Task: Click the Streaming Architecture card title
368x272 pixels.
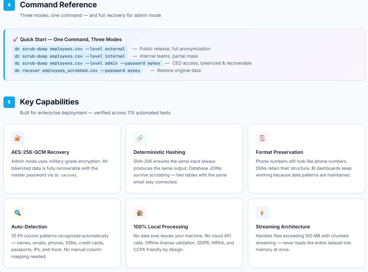Action: [x=283, y=227]
